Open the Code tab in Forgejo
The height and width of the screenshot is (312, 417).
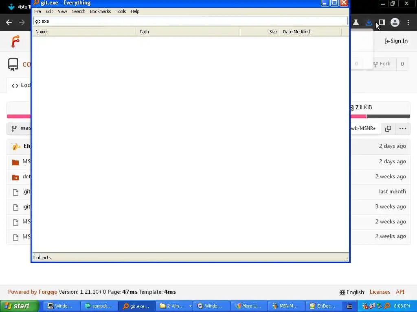21,85
